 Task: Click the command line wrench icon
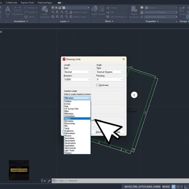49,181
